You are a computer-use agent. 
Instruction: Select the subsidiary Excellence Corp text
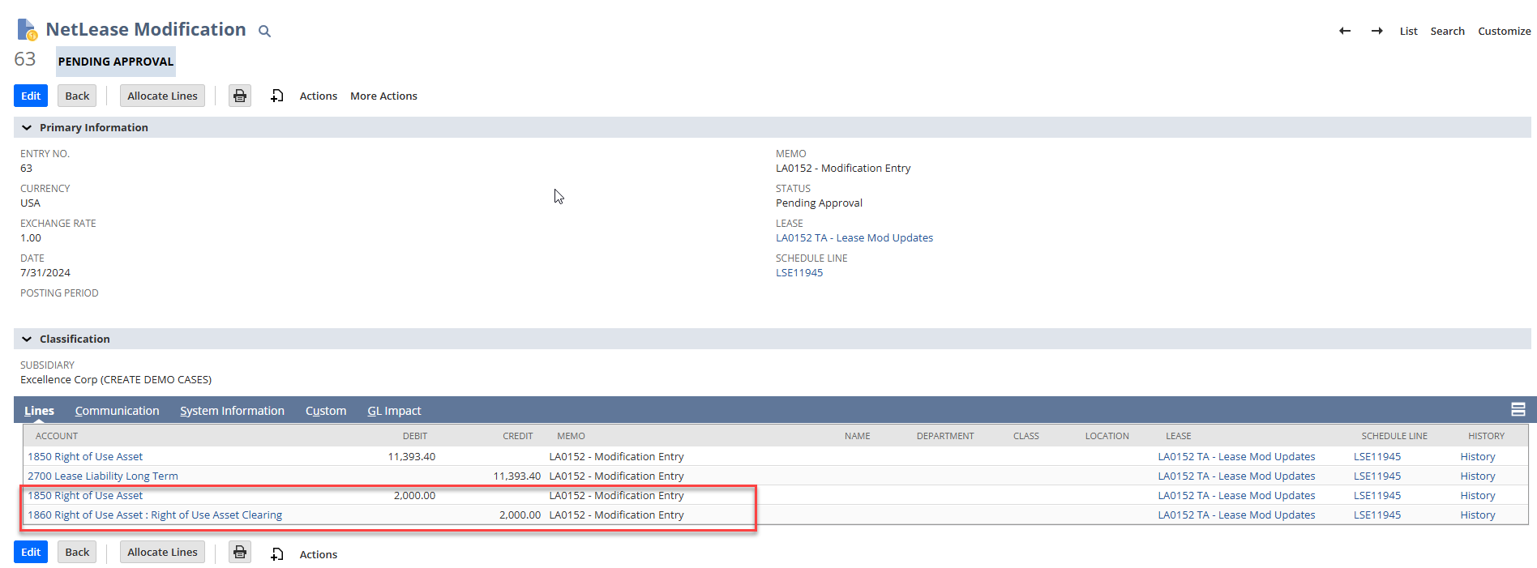coord(116,379)
